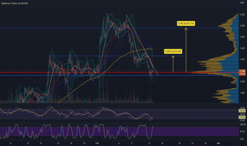Click the 25.00 RSI scale label
This screenshot has width=247, height=146.
pyautogui.click(x=242, y=121)
